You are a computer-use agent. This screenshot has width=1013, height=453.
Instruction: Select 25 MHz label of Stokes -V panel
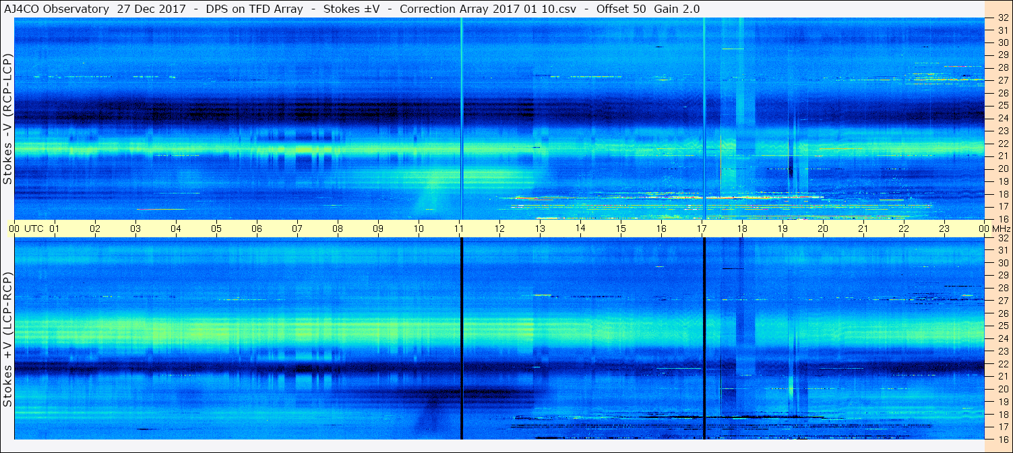tap(1002, 105)
